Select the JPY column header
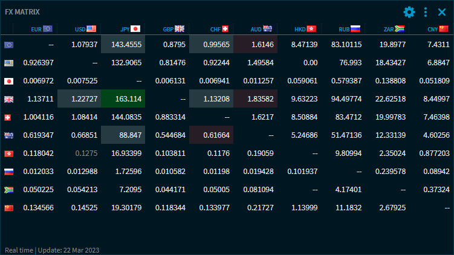This screenshot has width=454, height=255. pyautogui.click(x=130, y=28)
